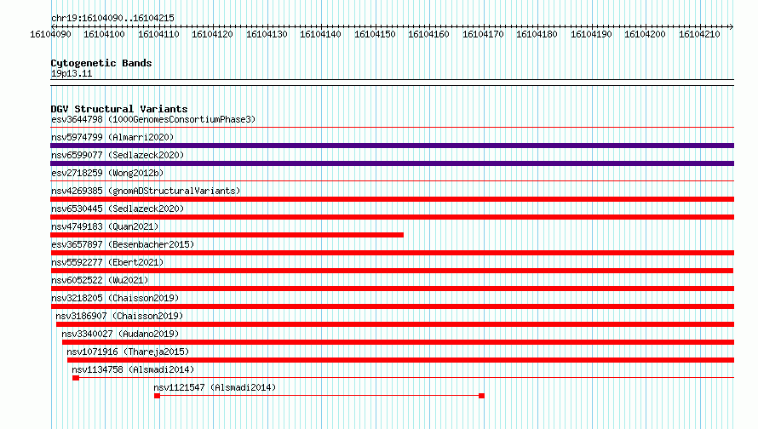Select the purple bar for nsv6599077
Screen dimensions: 758x429
(x=392, y=163)
